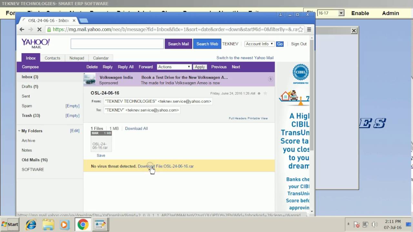This screenshot has width=413, height=232.
Task: Switch to Chrome in taskbar
Action: click(x=83, y=224)
